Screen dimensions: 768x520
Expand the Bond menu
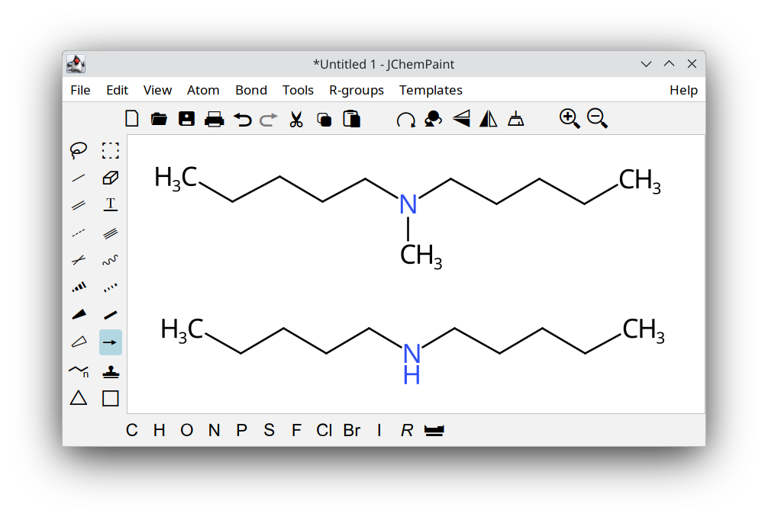pos(251,90)
